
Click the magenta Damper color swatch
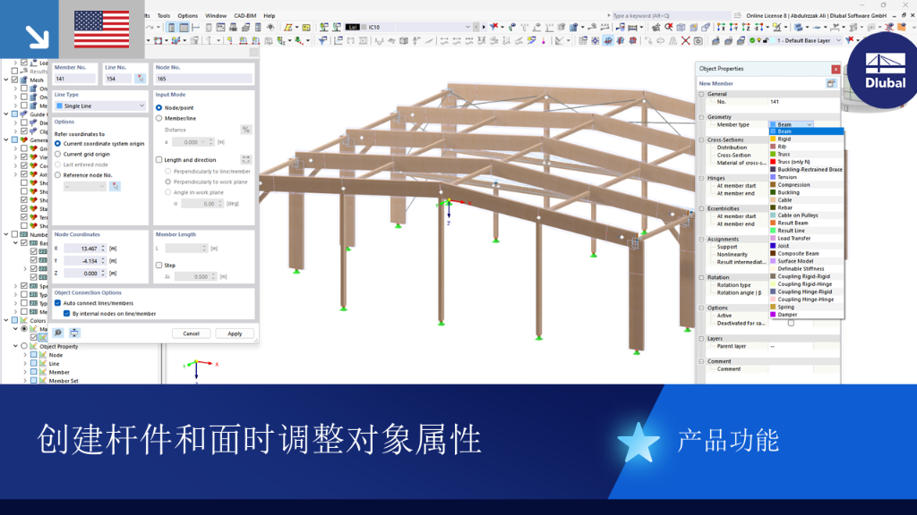(x=773, y=315)
